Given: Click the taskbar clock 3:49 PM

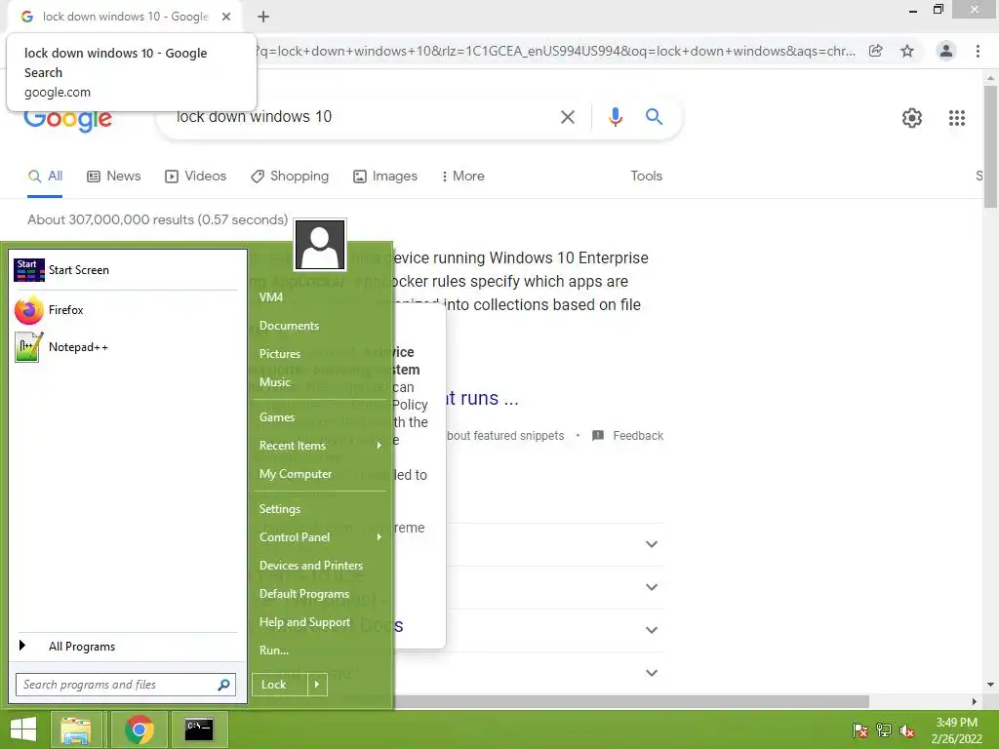Looking at the screenshot, I should [x=956, y=723].
